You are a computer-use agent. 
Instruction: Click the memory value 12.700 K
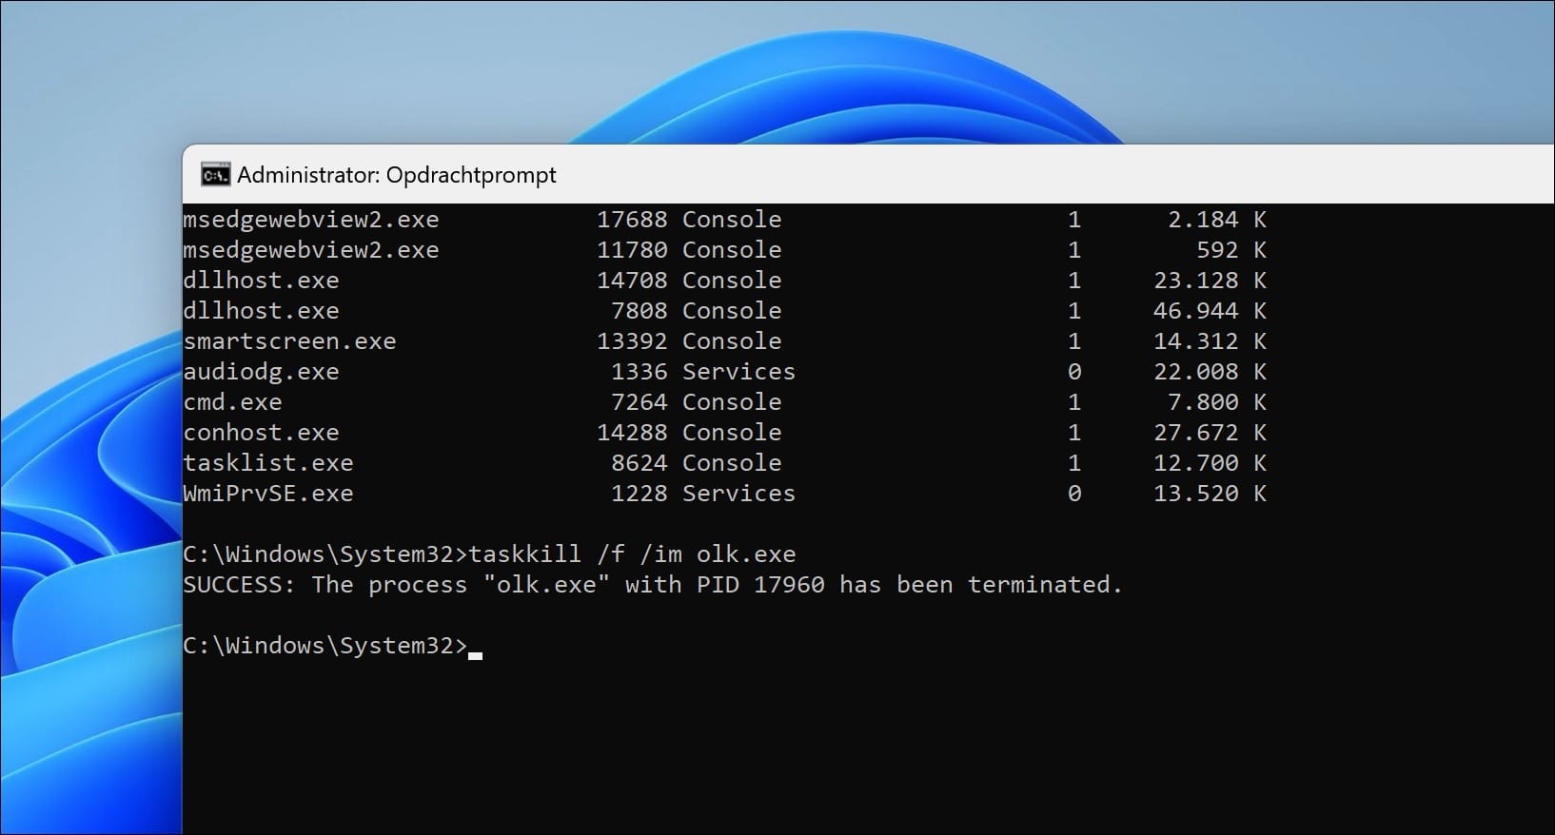(x=1210, y=463)
